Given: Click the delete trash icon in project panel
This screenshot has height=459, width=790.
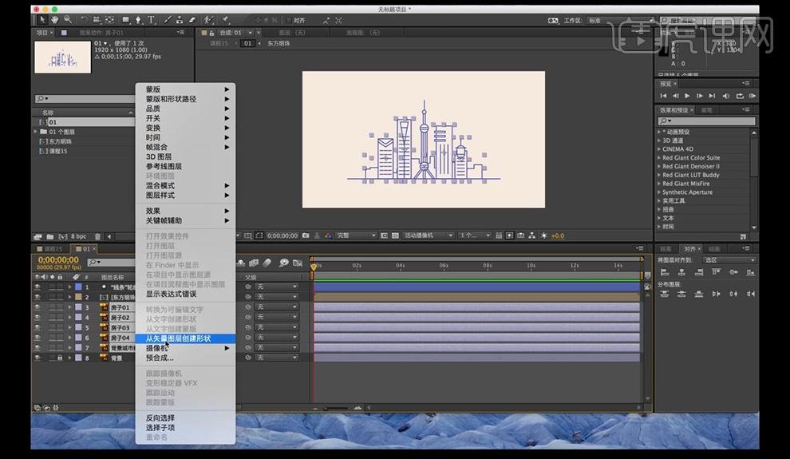Looking at the screenshot, I should coord(97,236).
